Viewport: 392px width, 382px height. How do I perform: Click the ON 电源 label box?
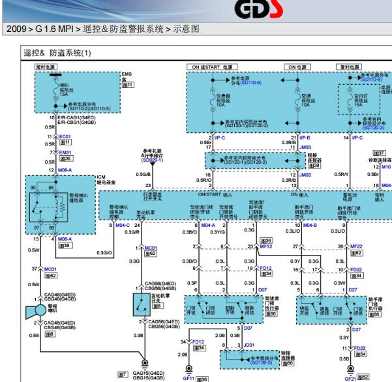297,67
